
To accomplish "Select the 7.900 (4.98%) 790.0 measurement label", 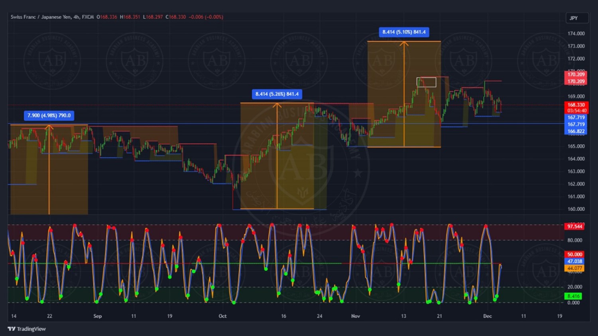I will click(x=49, y=115).
